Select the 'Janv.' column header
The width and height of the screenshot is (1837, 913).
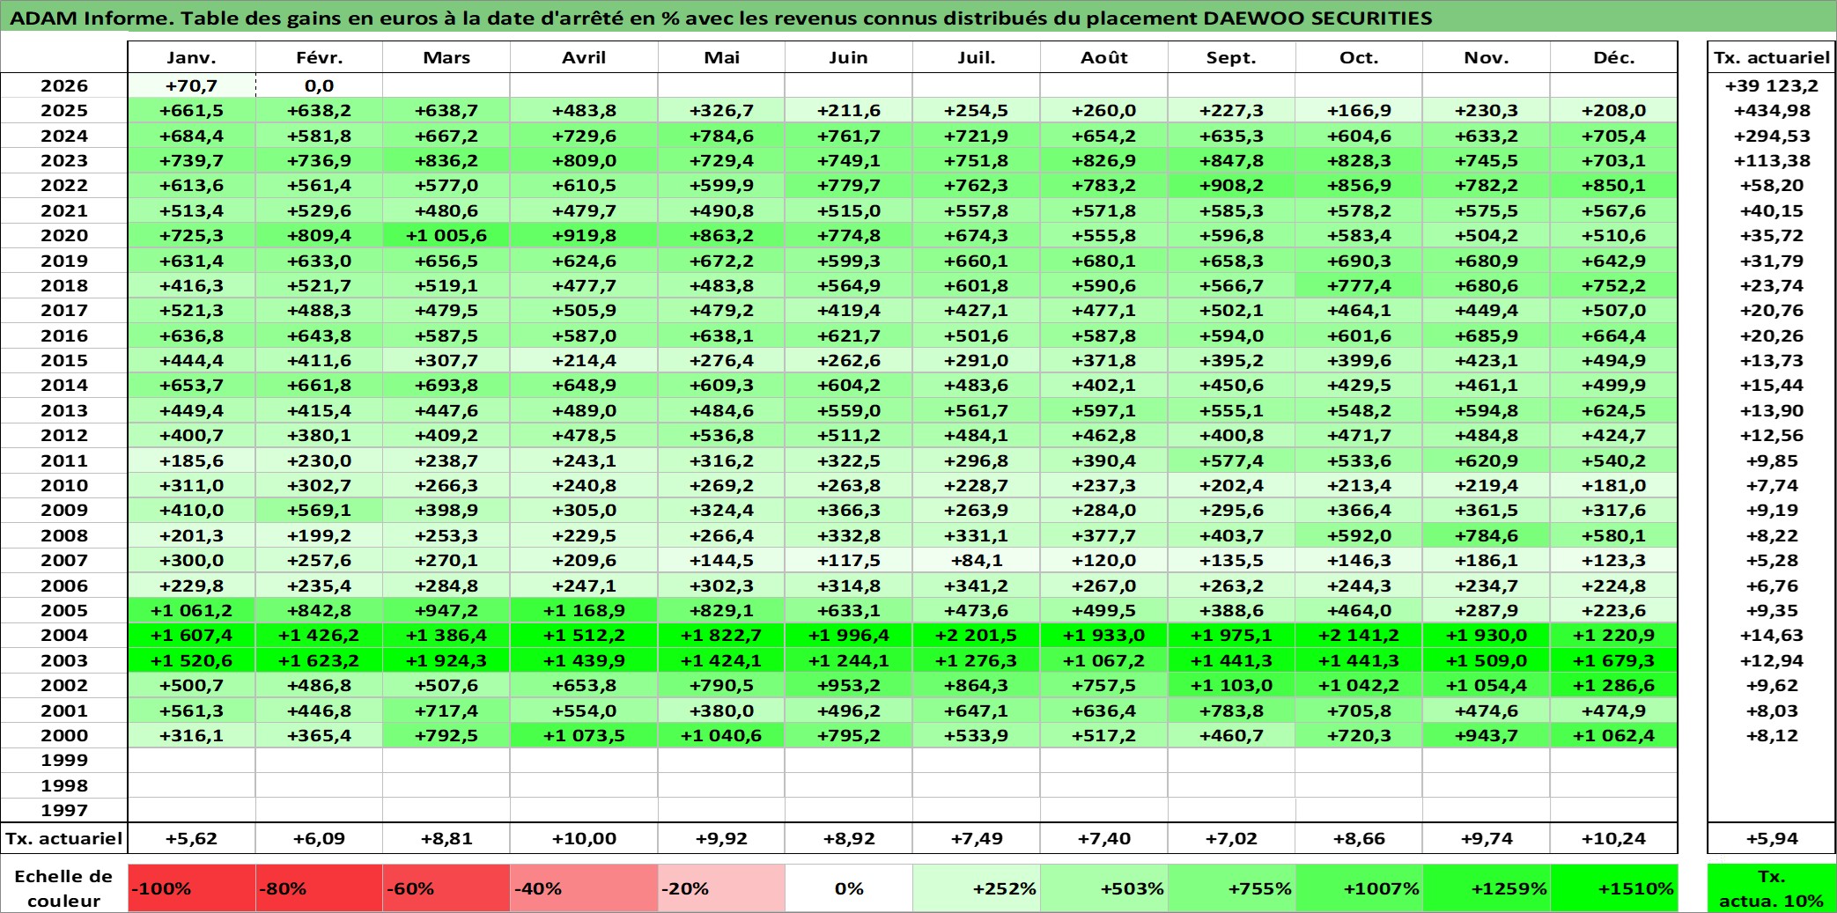pyautogui.click(x=192, y=57)
